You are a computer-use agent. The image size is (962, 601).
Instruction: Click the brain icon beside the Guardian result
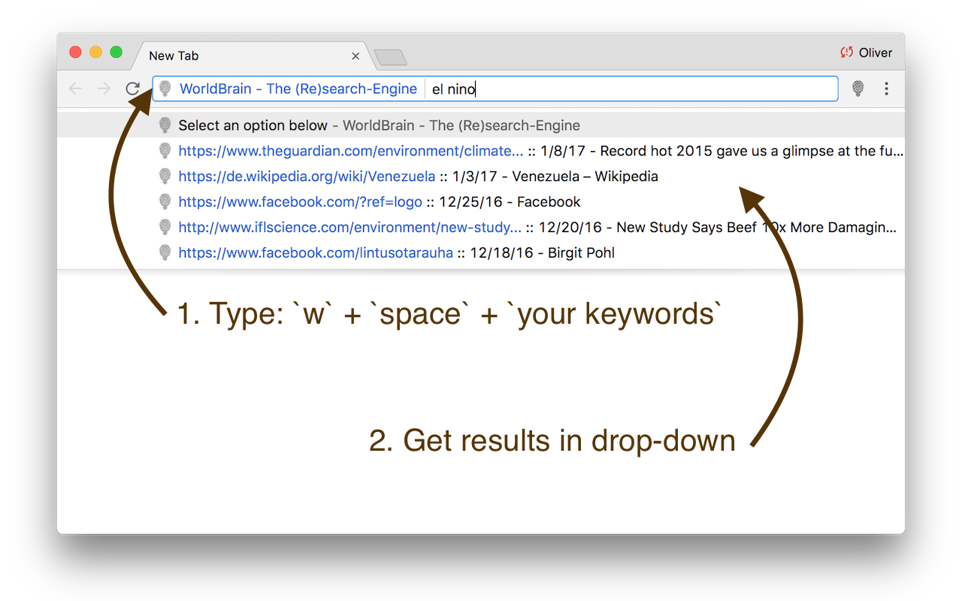pyautogui.click(x=165, y=151)
